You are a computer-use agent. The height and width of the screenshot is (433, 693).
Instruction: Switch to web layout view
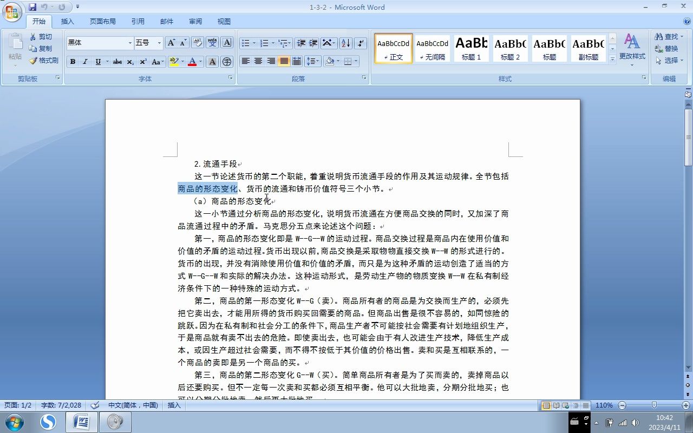pyautogui.click(x=566, y=405)
